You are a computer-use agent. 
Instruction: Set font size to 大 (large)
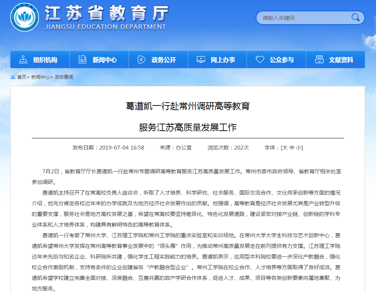tap(285, 148)
